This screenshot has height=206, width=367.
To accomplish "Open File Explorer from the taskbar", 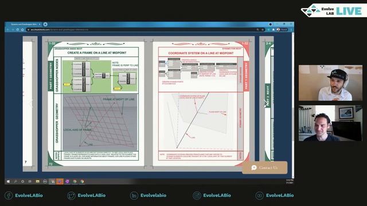I will (37, 181).
